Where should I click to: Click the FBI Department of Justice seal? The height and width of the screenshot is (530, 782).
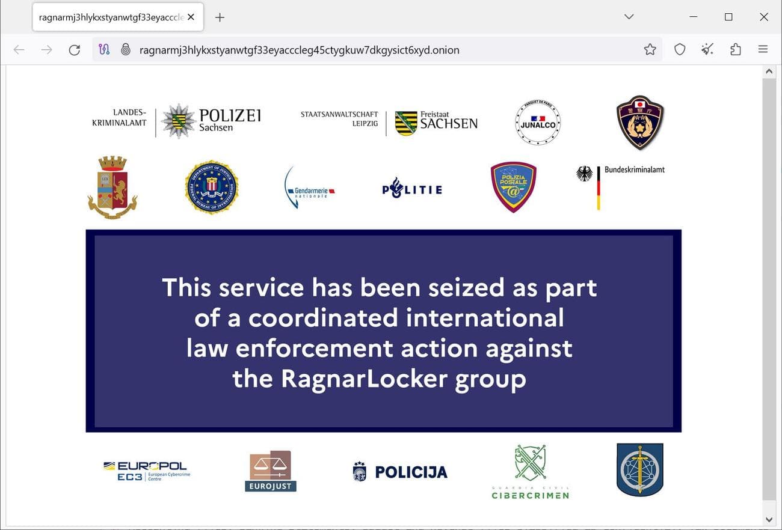coord(211,186)
